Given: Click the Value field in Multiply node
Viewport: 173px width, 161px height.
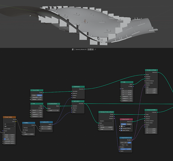Looking at the screenshot, I should tap(29, 134).
